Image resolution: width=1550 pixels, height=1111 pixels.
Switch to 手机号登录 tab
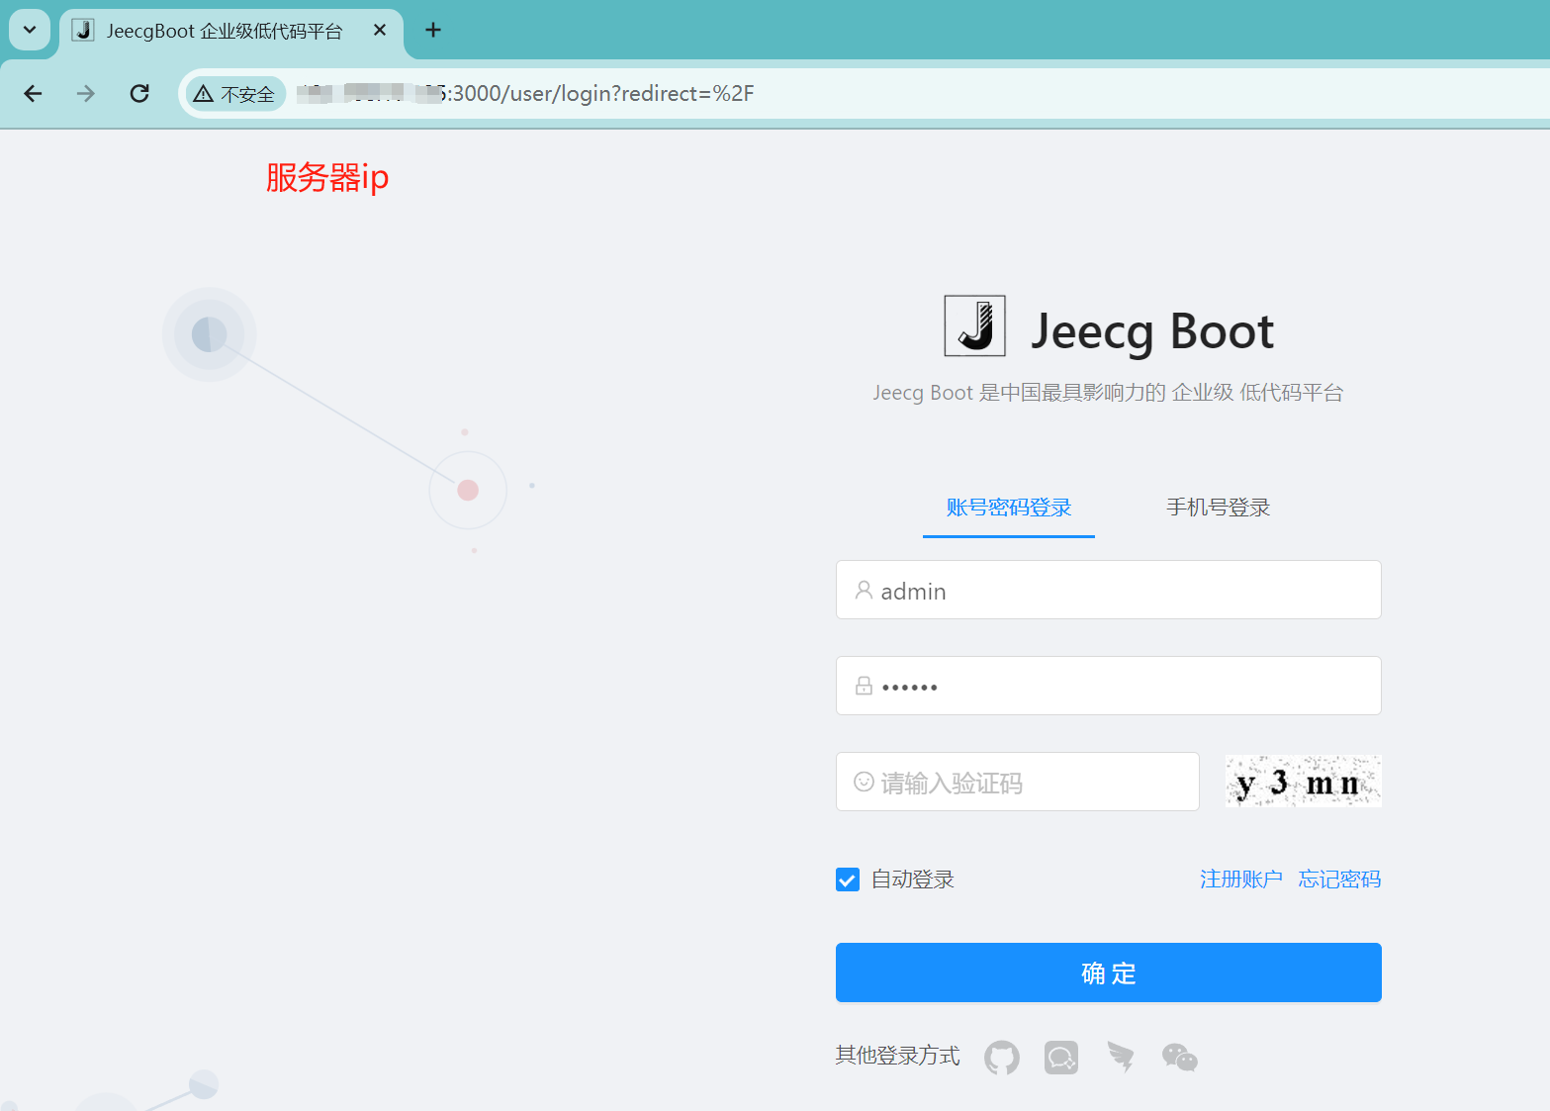(1218, 508)
